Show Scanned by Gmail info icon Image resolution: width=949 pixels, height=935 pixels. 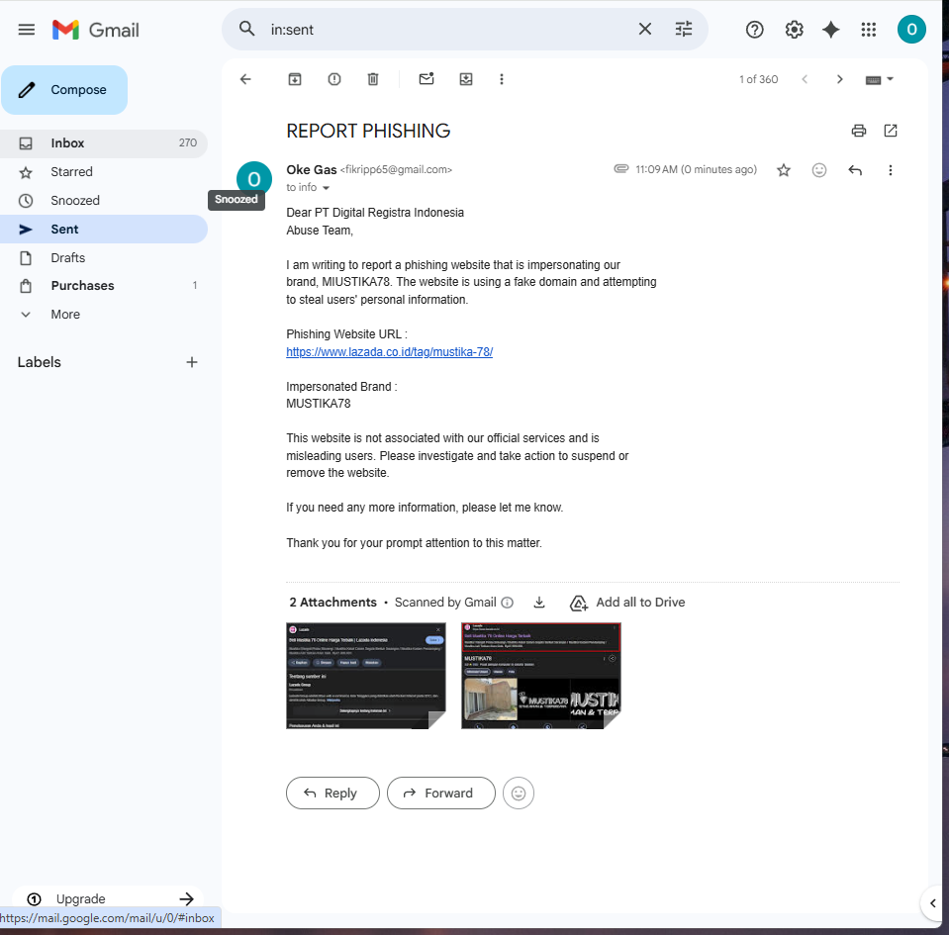tap(508, 603)
